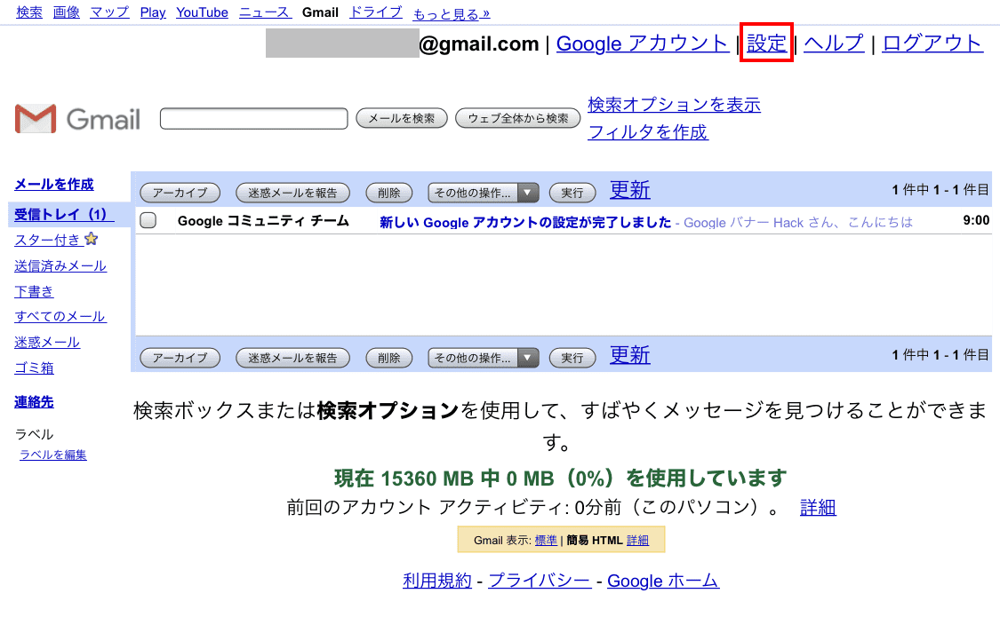Click the top 迷惑メールを報告 button
Screen dimensions: 1000x617
(x=292, y=193)
